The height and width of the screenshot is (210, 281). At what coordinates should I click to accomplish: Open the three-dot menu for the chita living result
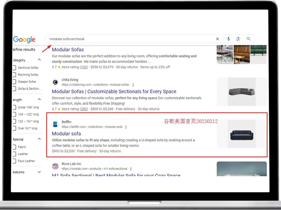pos(133,85)
